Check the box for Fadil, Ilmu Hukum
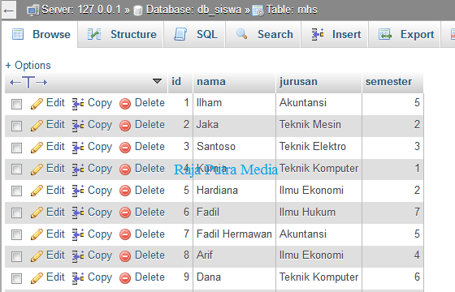The height and width of the screenshot is (292, 455). point(16,213)
